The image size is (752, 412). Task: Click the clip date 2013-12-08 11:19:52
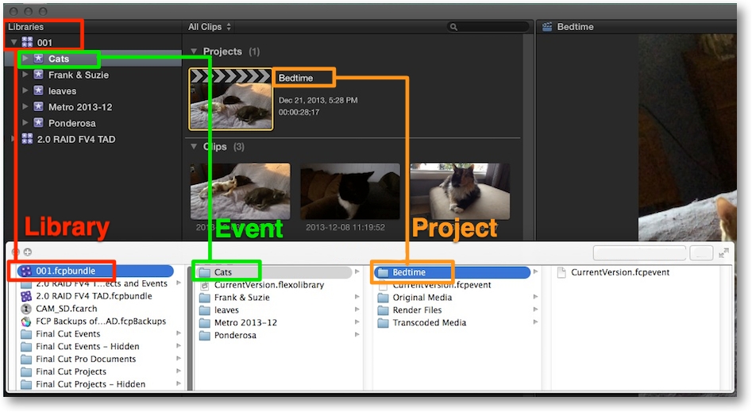pos(345,227)
